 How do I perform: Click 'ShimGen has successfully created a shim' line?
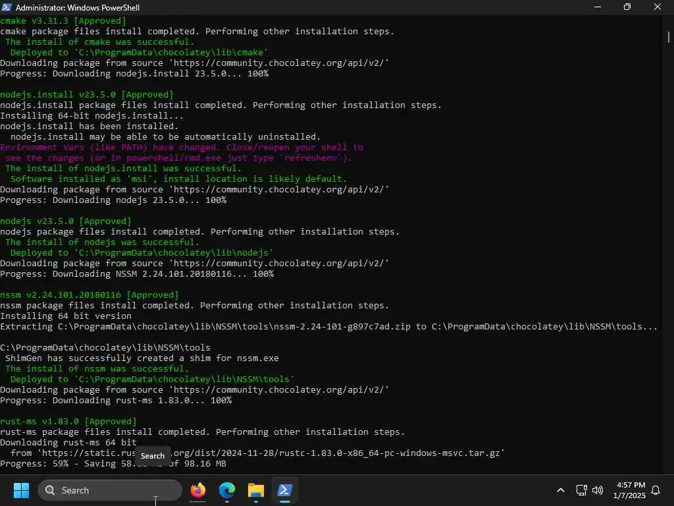tap(142, 358)
